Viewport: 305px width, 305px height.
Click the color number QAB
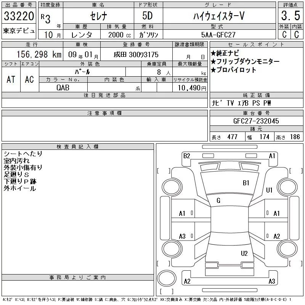(63, 88)
